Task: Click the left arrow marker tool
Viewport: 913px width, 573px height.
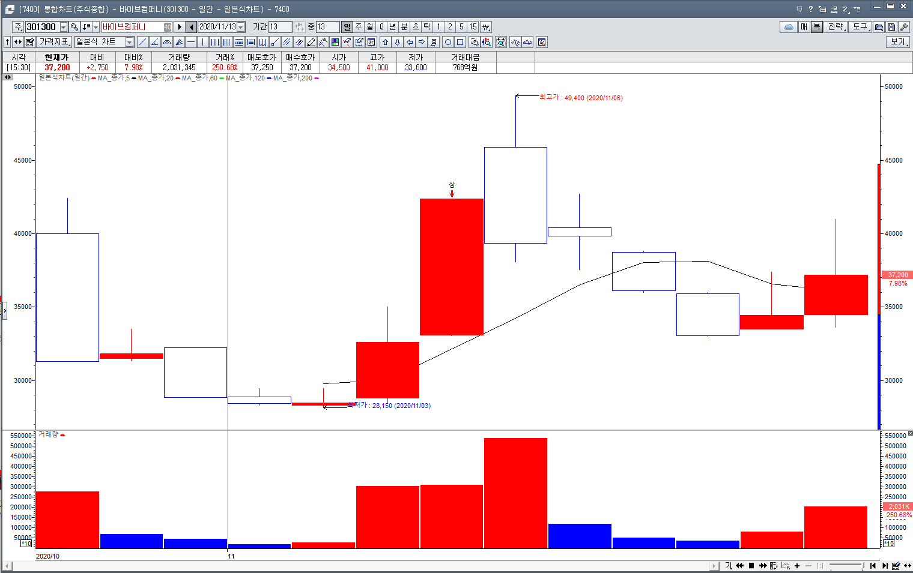Action: click(410, 42)
